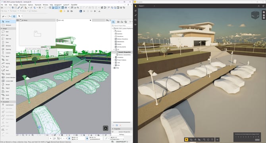Click the yellow Lumion LiveSync icon in Archicad toolbar
Image resolution: width=266 pixels, height=143 pixels.
tap(61, 11)
